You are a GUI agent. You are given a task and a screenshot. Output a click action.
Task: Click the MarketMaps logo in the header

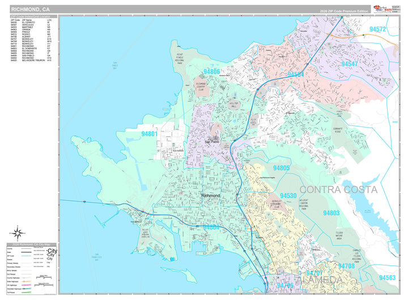click(382, 9)
